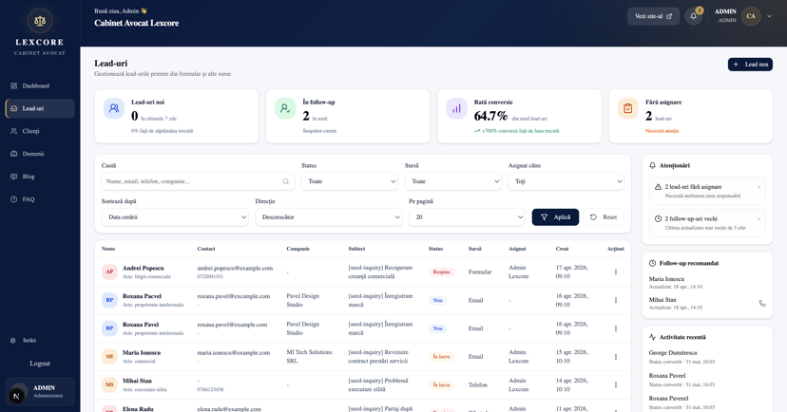Open the Pe pagină dropdown

467,217
